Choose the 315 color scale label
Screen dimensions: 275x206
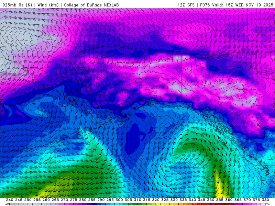coord(147,200)
